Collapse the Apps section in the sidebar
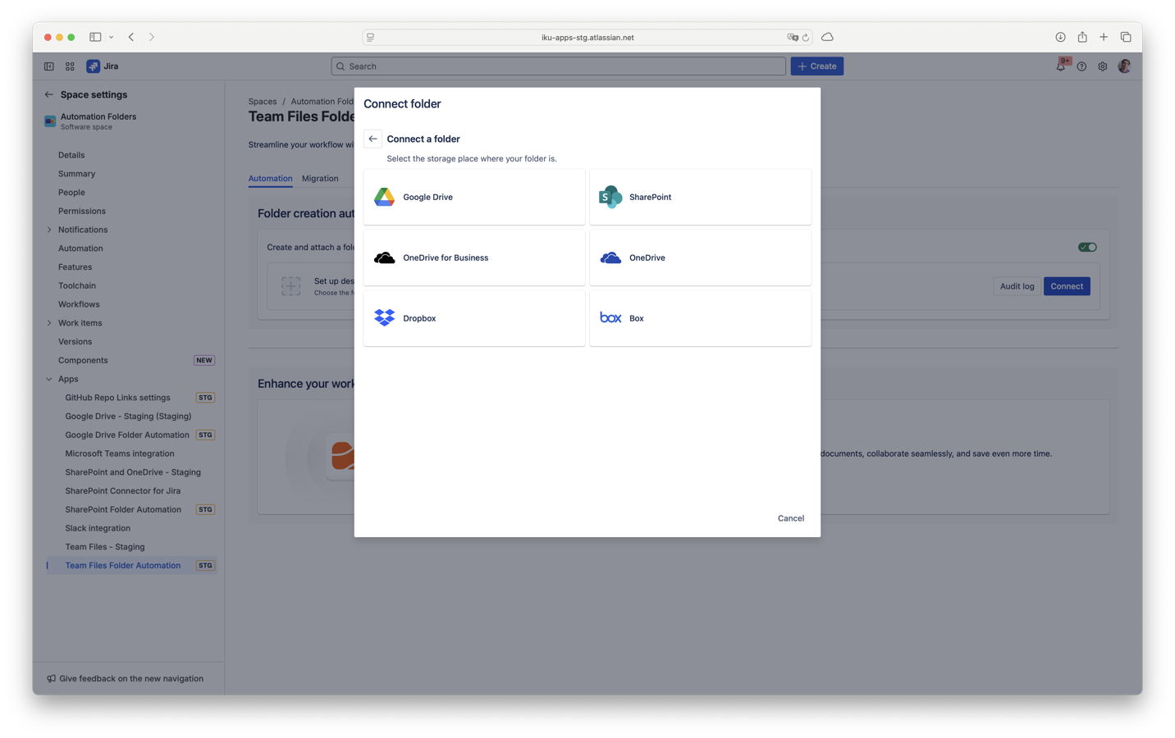1175x738 pixels. (48, 378)
